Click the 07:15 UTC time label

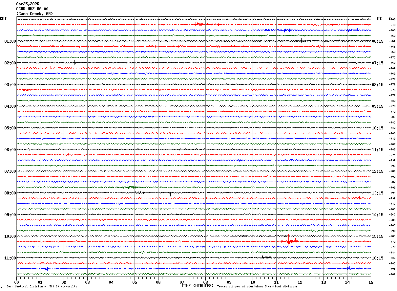pyautogui.click(x=378, y=63)
